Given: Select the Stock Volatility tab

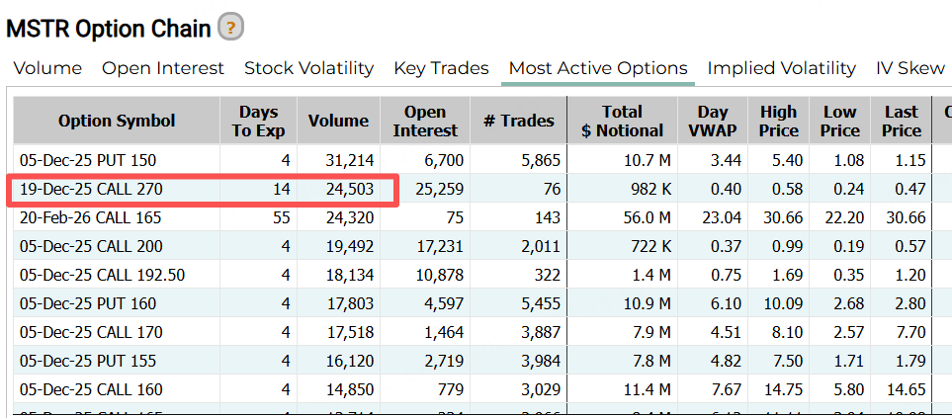Looking at the screenshot, I should pos(308,68).
